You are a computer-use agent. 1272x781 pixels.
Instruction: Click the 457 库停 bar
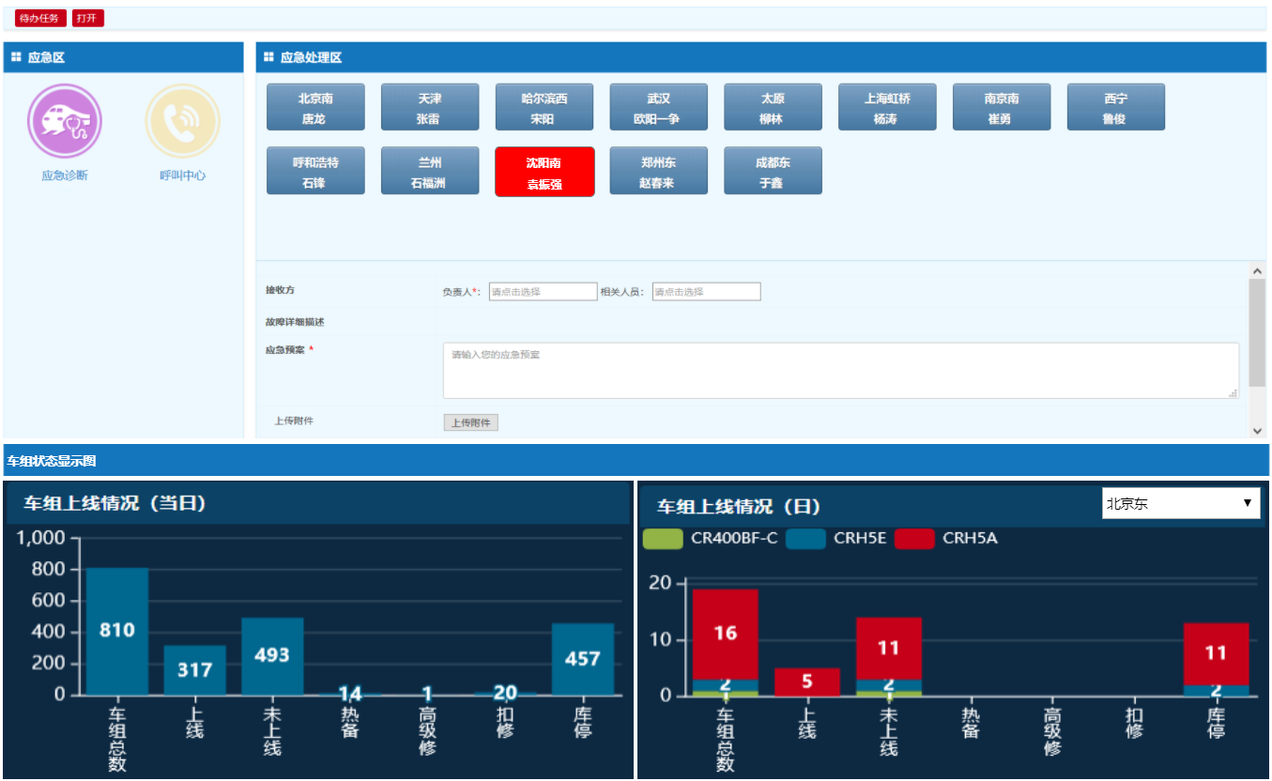pyautogui.click(x=583, y=659)
